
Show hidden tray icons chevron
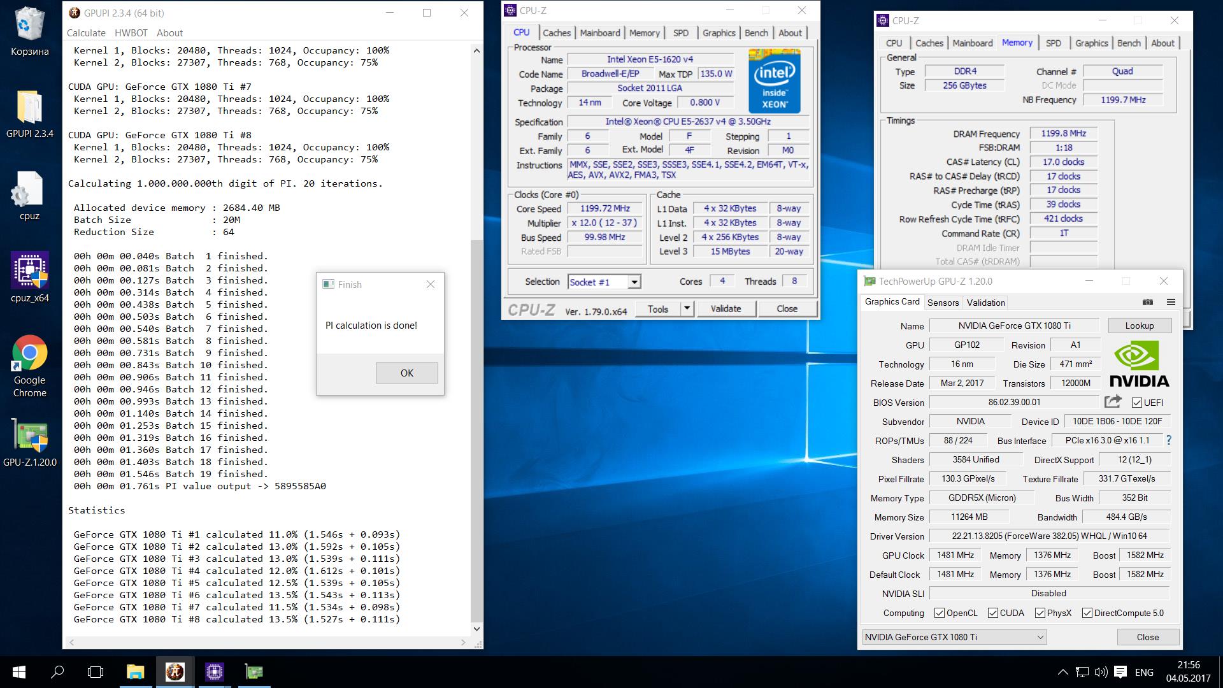tap(1062, 672)
